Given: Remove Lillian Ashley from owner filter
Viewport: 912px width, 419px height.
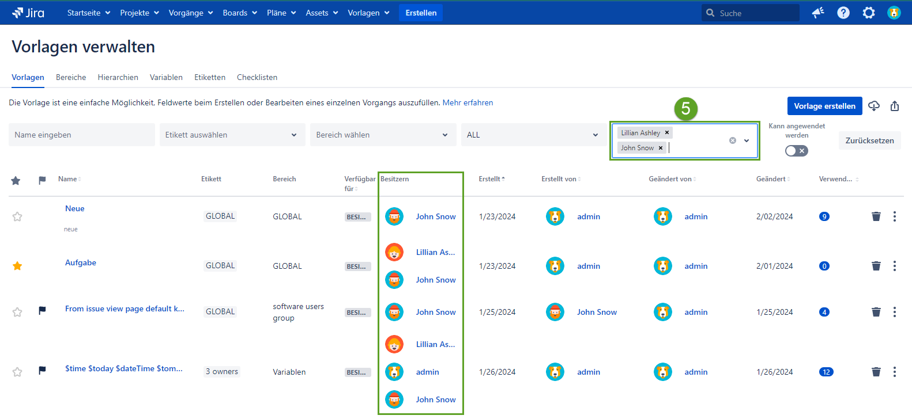Looking at the screenshot, I should [667, 133].
